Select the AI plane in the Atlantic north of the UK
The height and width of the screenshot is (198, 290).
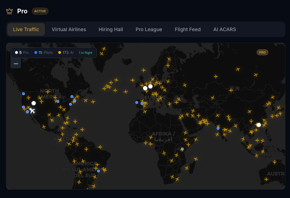click(x=144, y=70)
